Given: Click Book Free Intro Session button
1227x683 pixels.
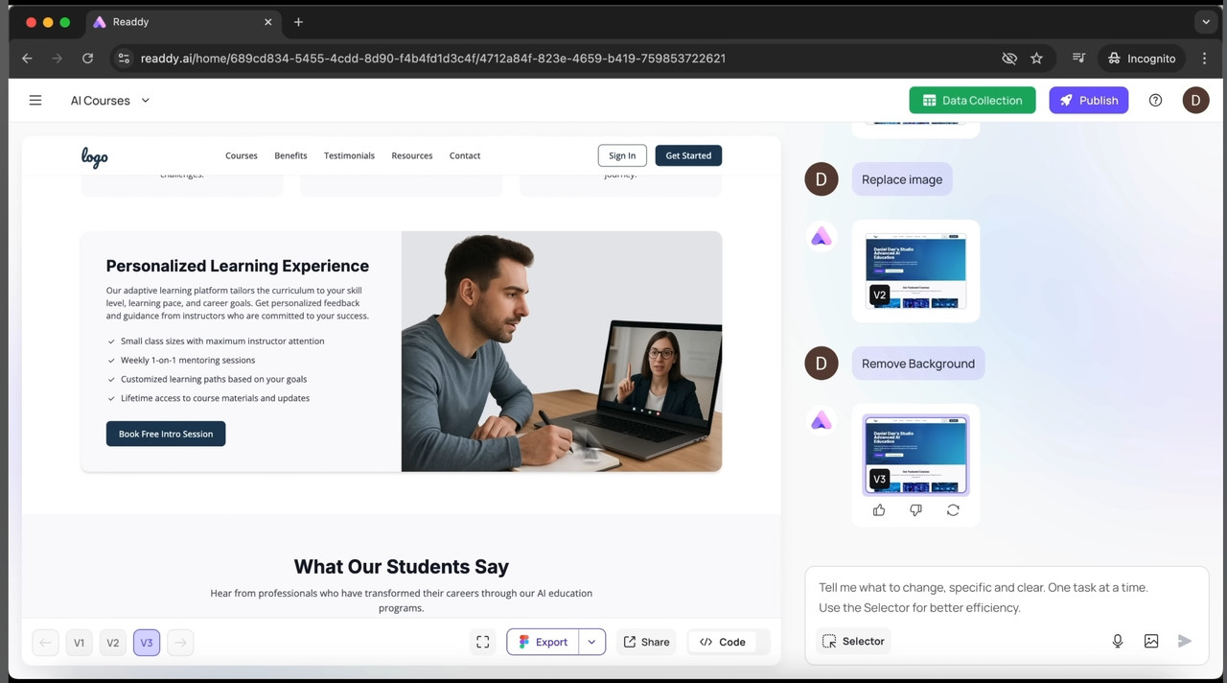Looking at the screenshot, I should click(x=166, y=434).
